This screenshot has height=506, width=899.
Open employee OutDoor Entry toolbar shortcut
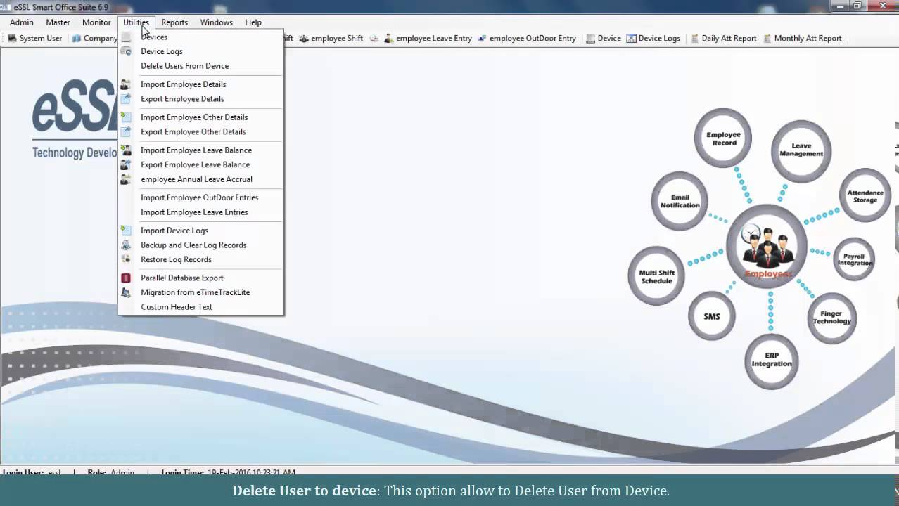[x=527, y=39]
